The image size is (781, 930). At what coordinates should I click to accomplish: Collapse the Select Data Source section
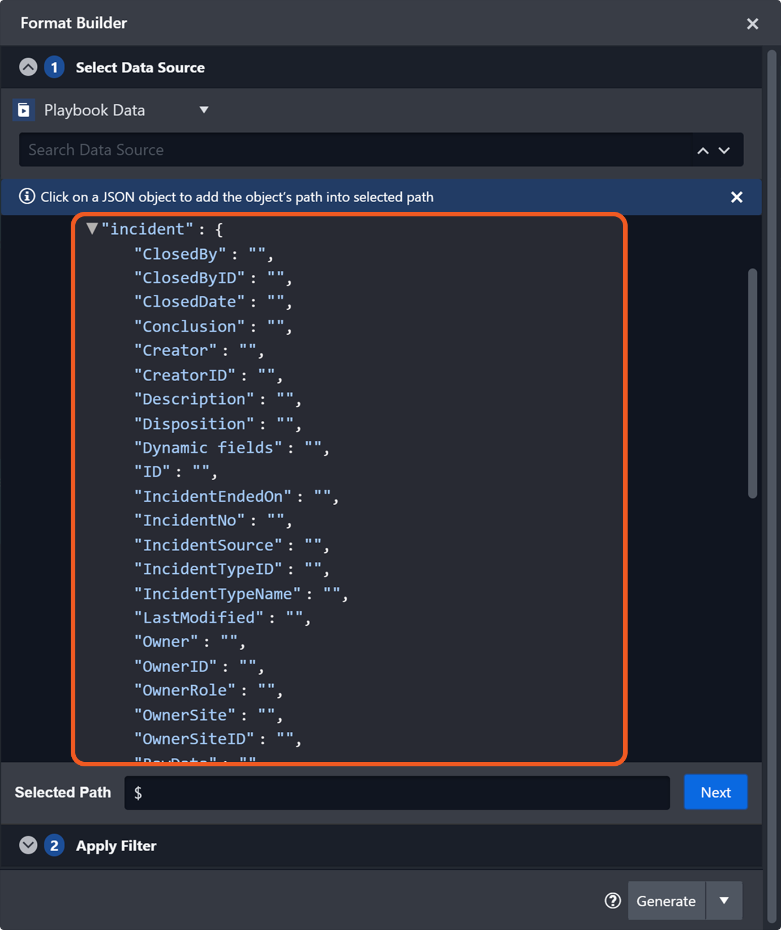coord(28,67)
